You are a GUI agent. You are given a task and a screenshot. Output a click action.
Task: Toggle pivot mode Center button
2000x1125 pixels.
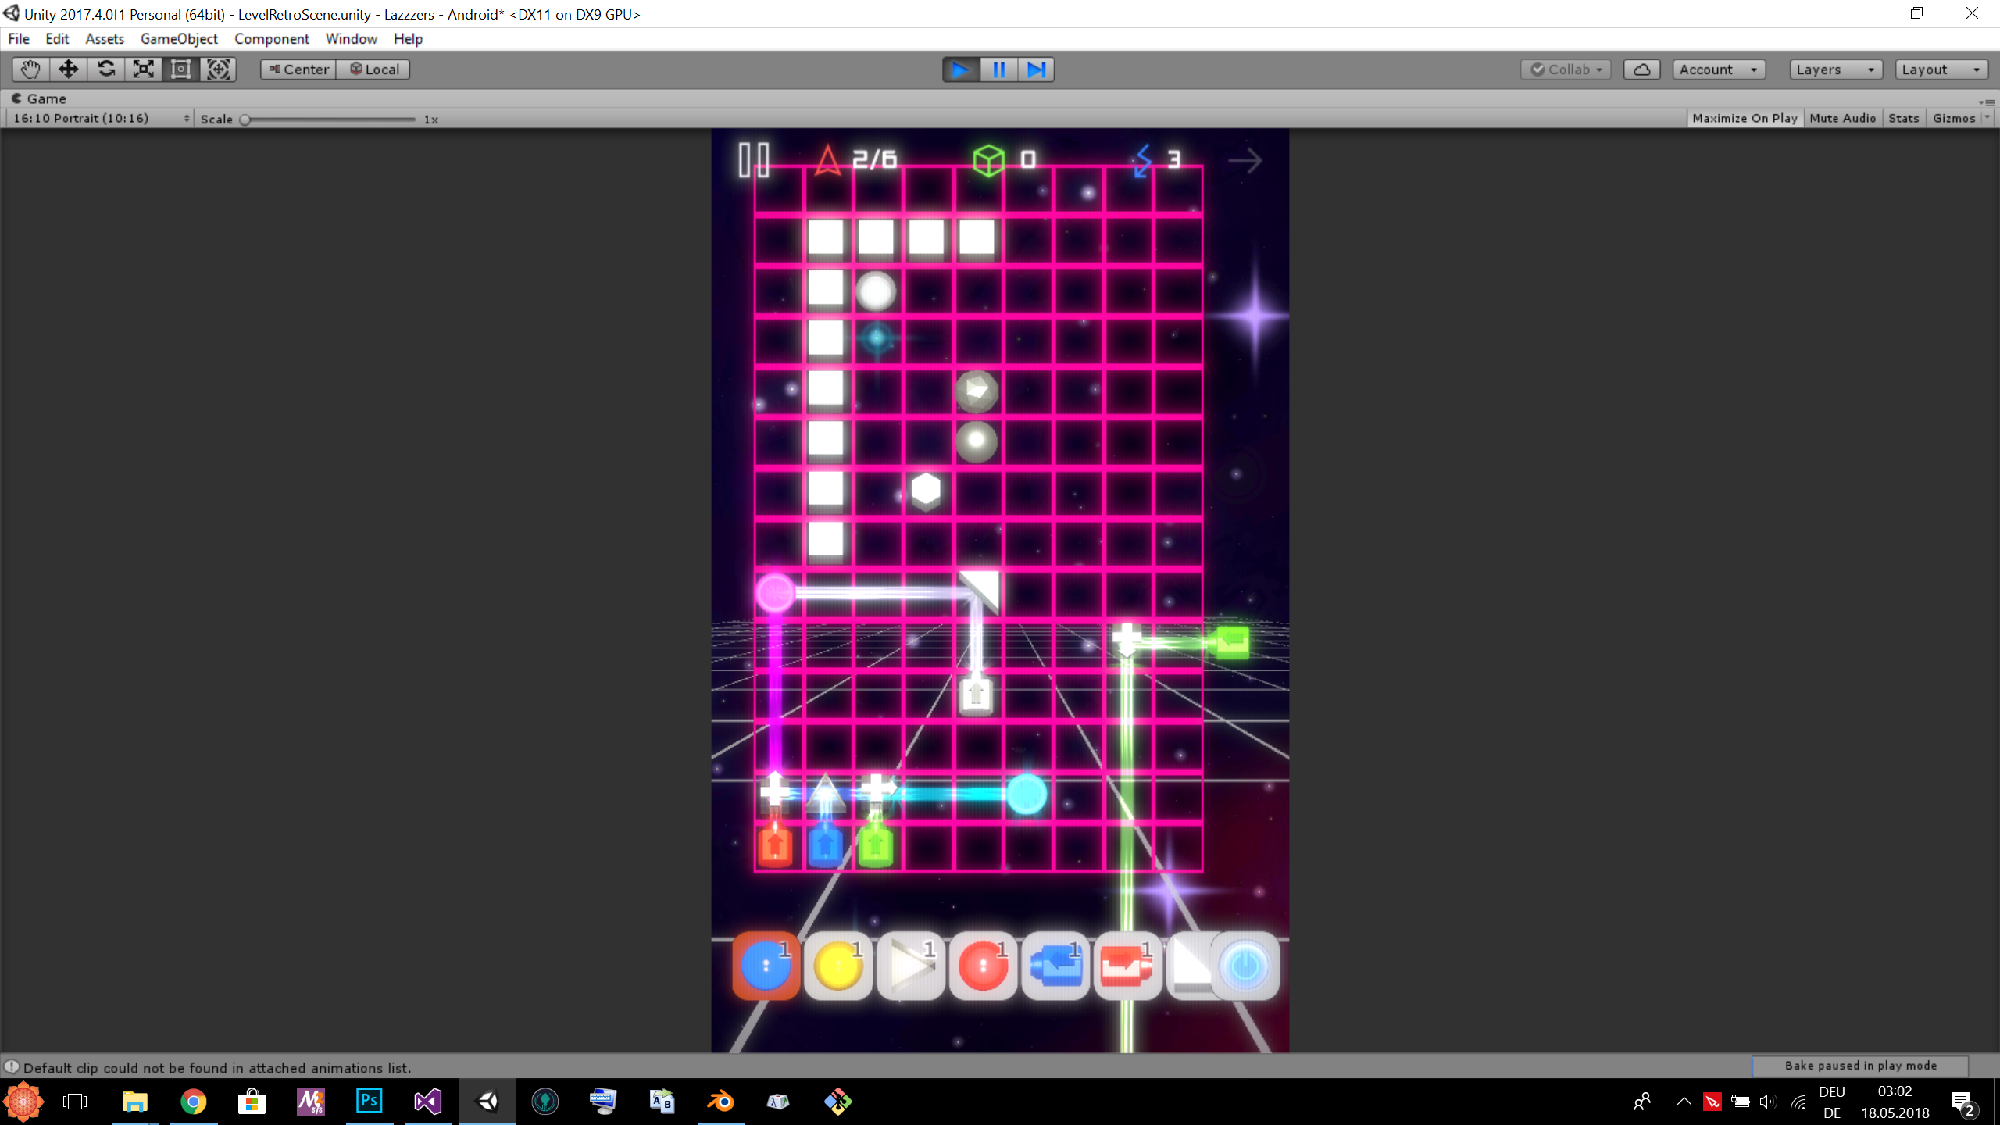tap(298, 70)
